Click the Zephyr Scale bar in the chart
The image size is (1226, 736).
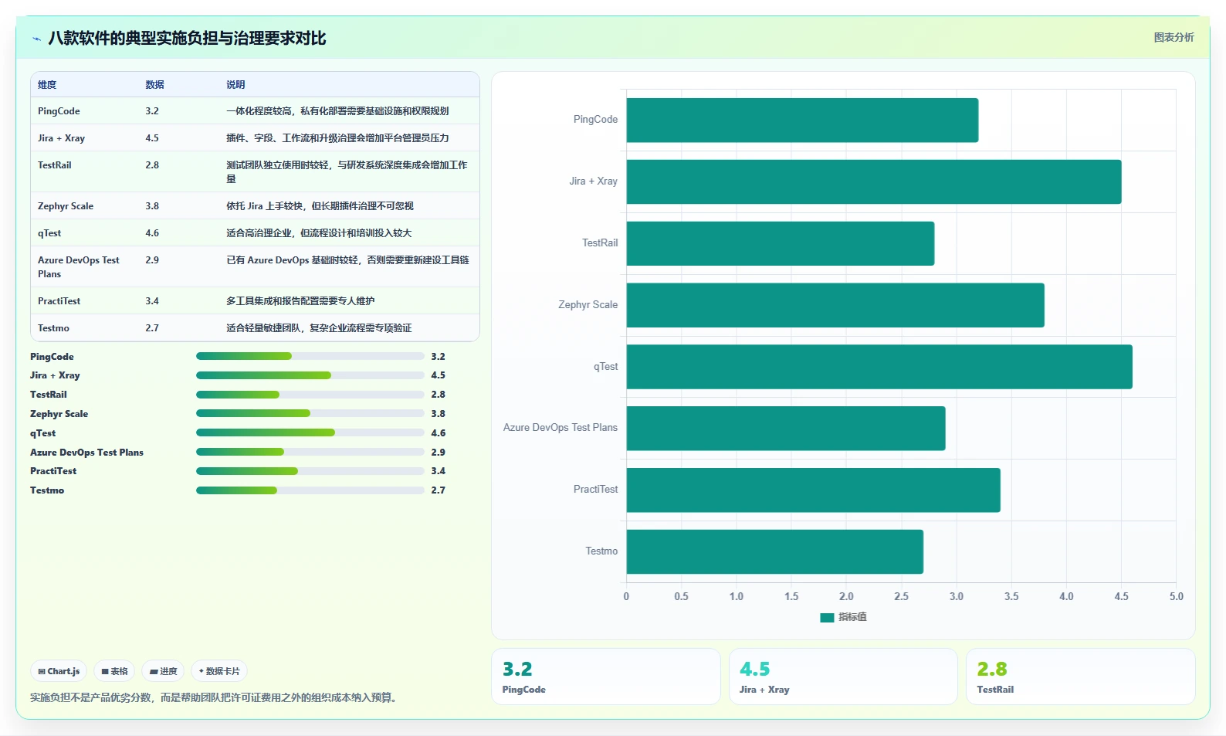click(835, 305)
